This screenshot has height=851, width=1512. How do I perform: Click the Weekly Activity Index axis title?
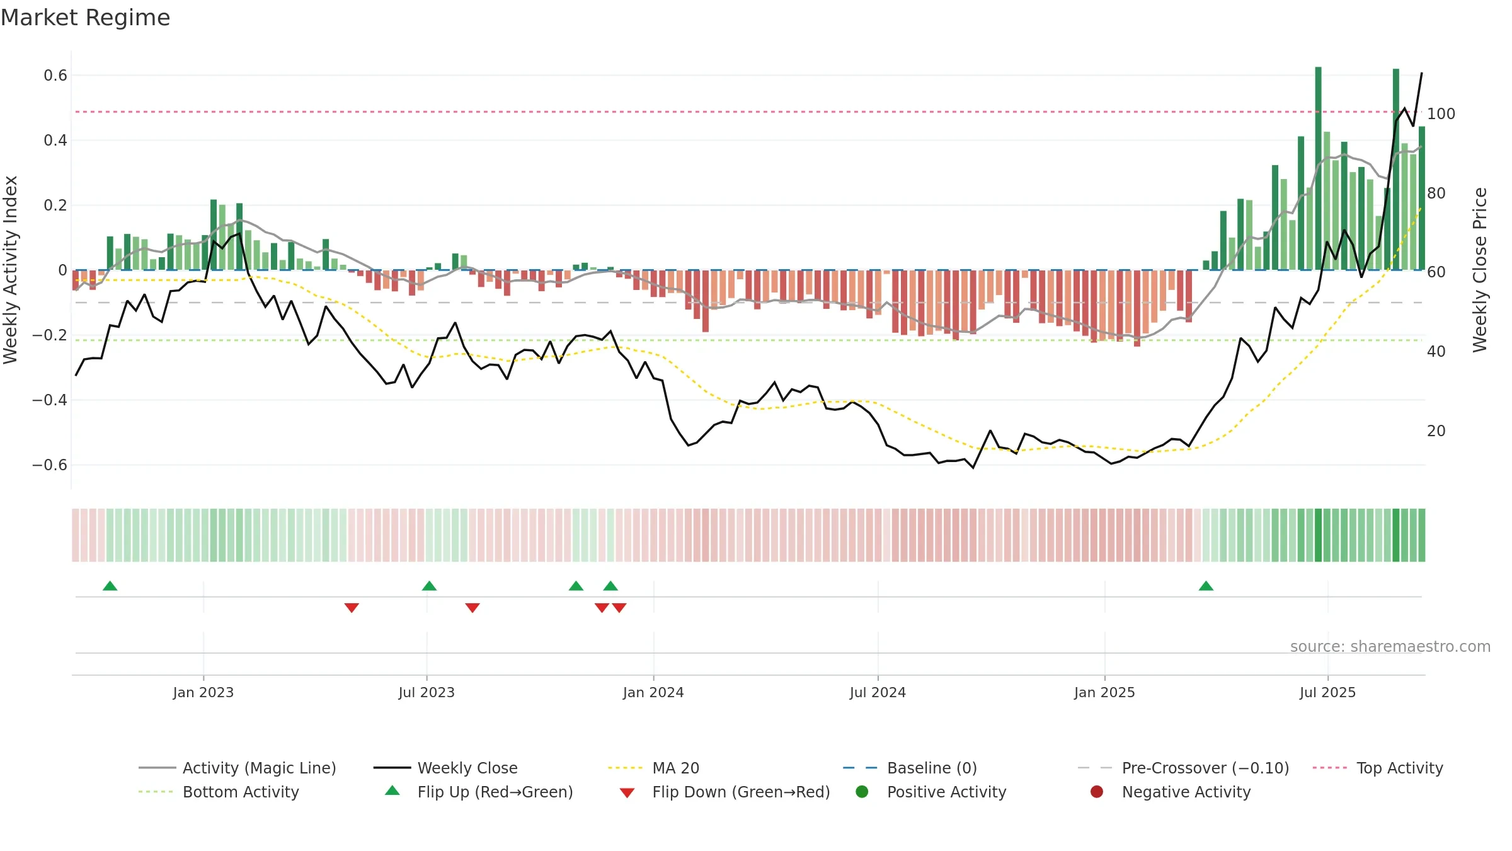[x=11, y=270]
